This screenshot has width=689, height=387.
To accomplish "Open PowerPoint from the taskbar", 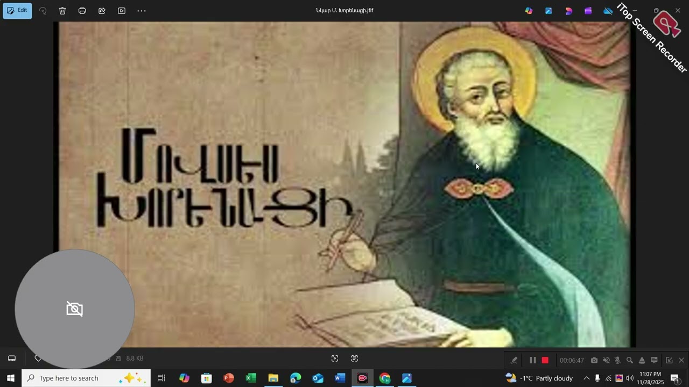I will point(229,378).
